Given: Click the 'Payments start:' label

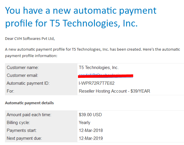Looking at the screenshot, I should click(x=22, y=130).
